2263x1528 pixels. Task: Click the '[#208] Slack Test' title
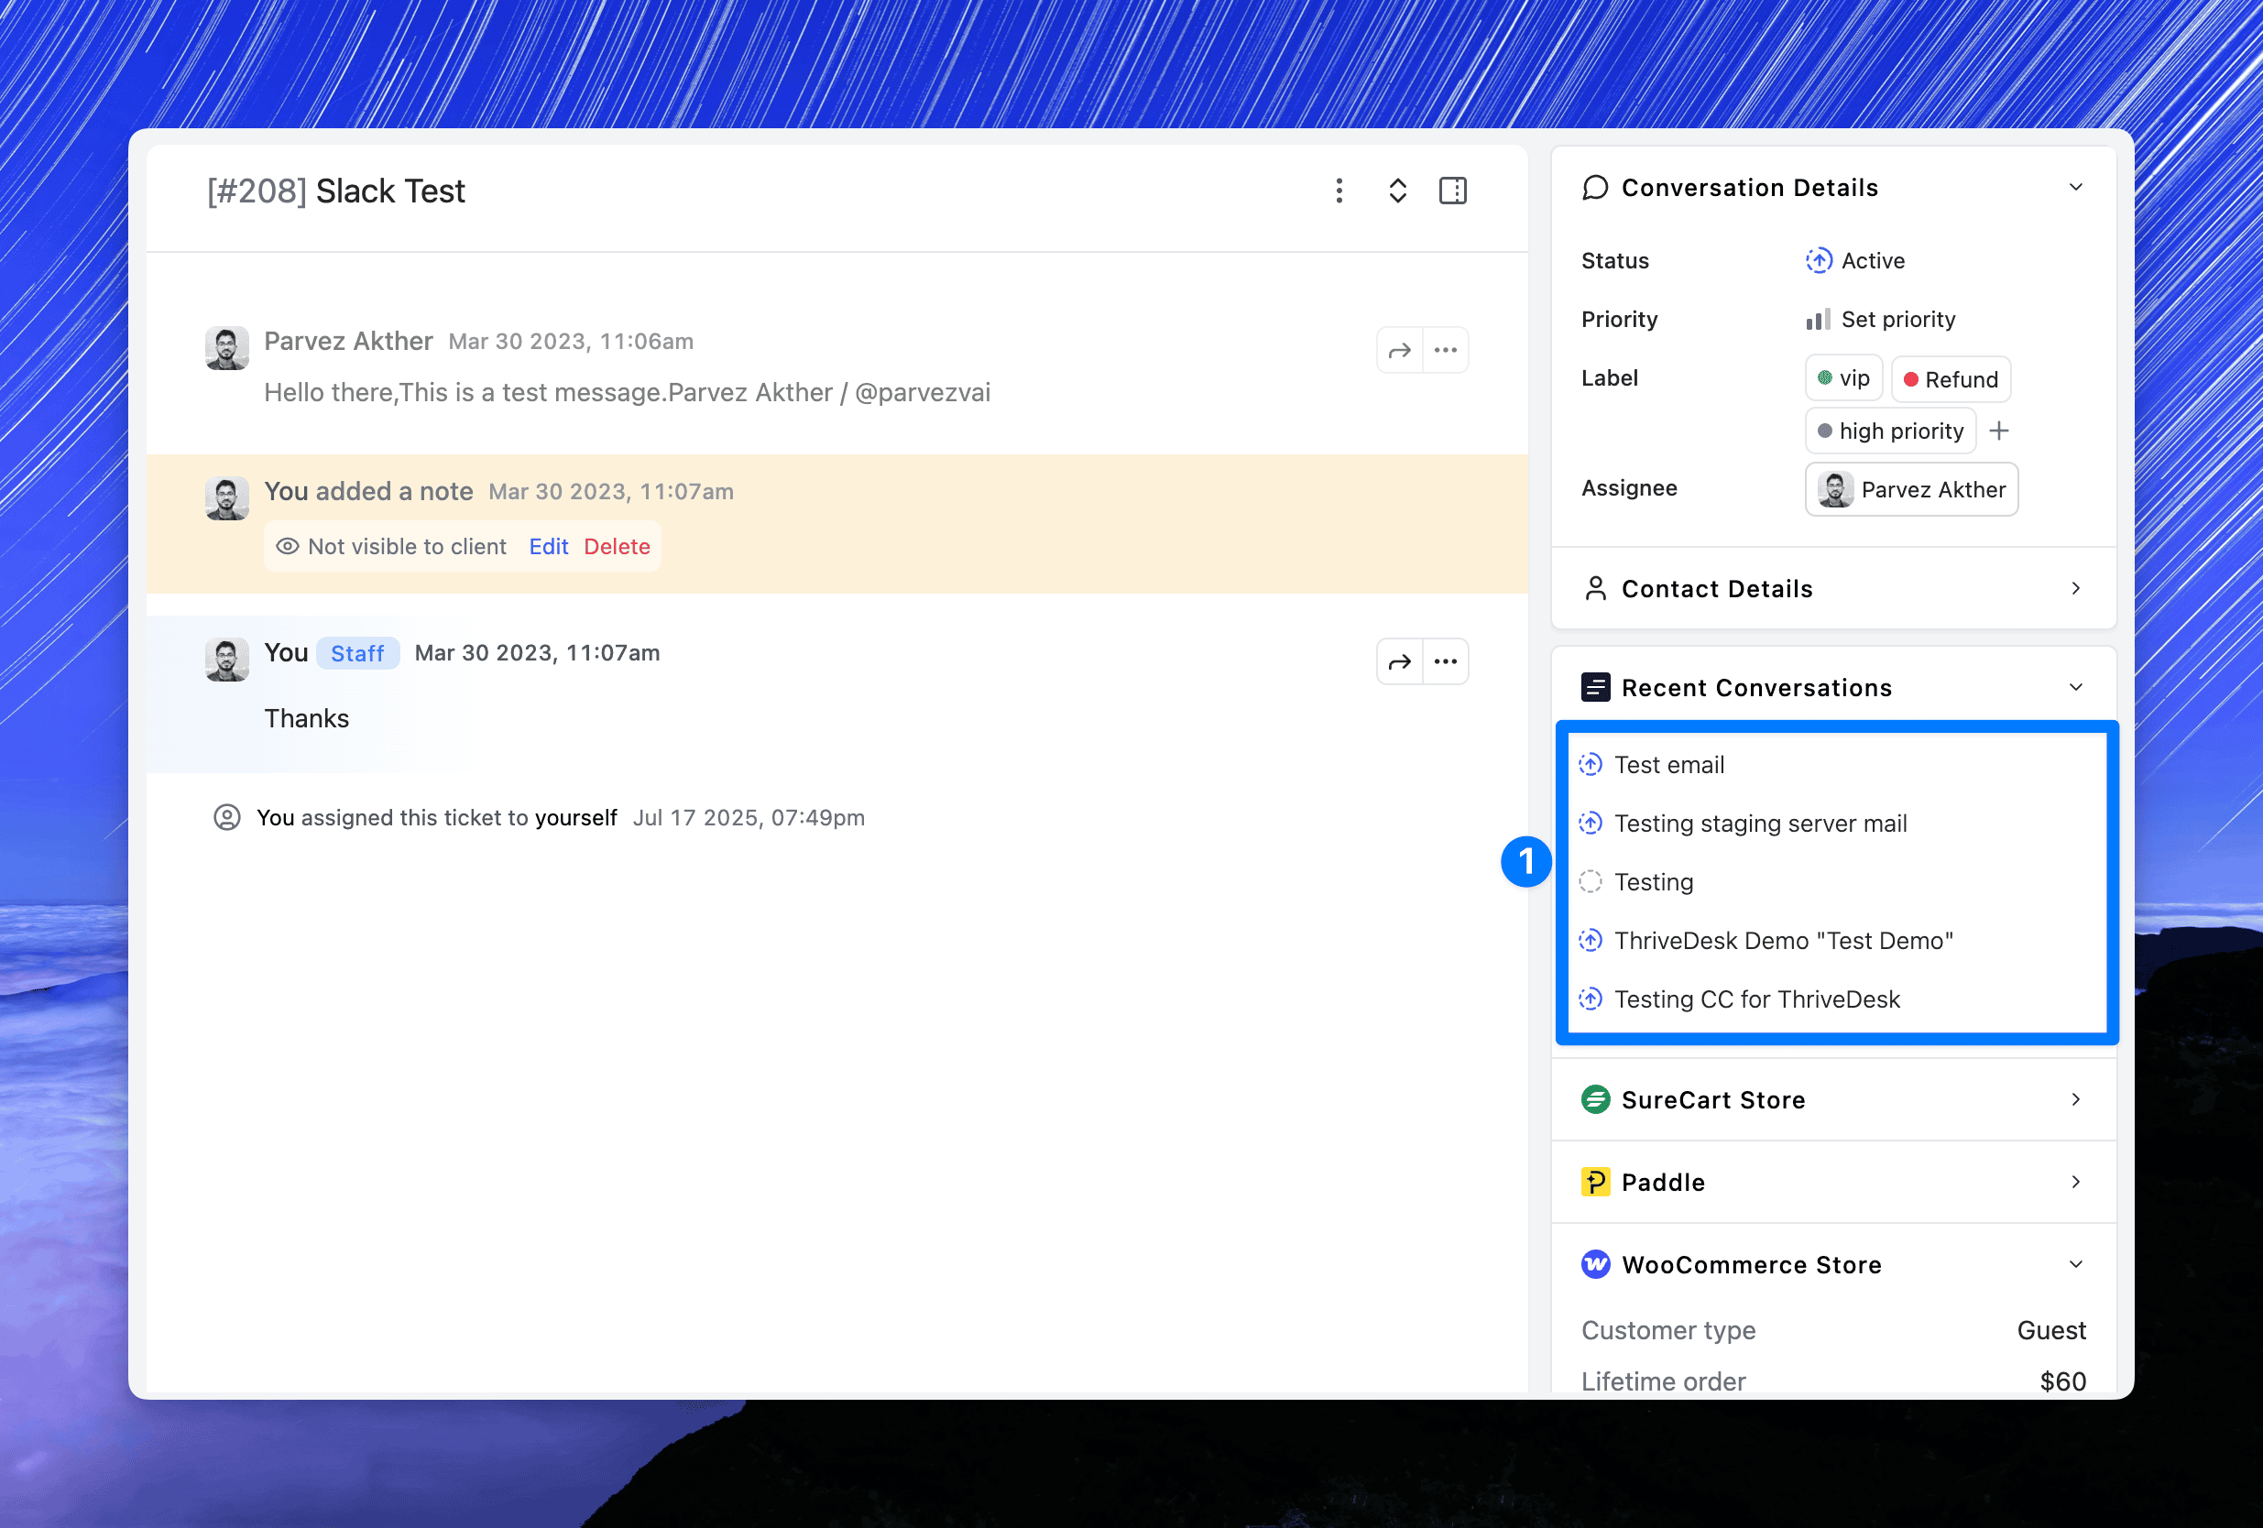pyautogui.click(x=336, y=191)
